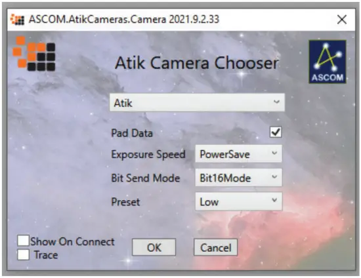Screen dimensions: 361x278
Task: Click the chevron arrow on Atik combo box
Action: pos(276,102)
